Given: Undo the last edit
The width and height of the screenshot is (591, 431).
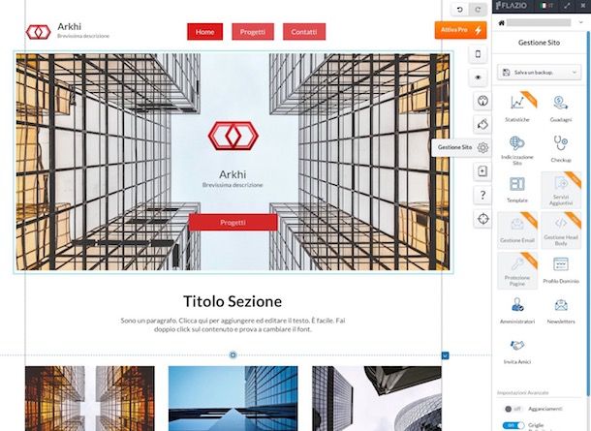Looking at the screenshot, I should 459,10.
